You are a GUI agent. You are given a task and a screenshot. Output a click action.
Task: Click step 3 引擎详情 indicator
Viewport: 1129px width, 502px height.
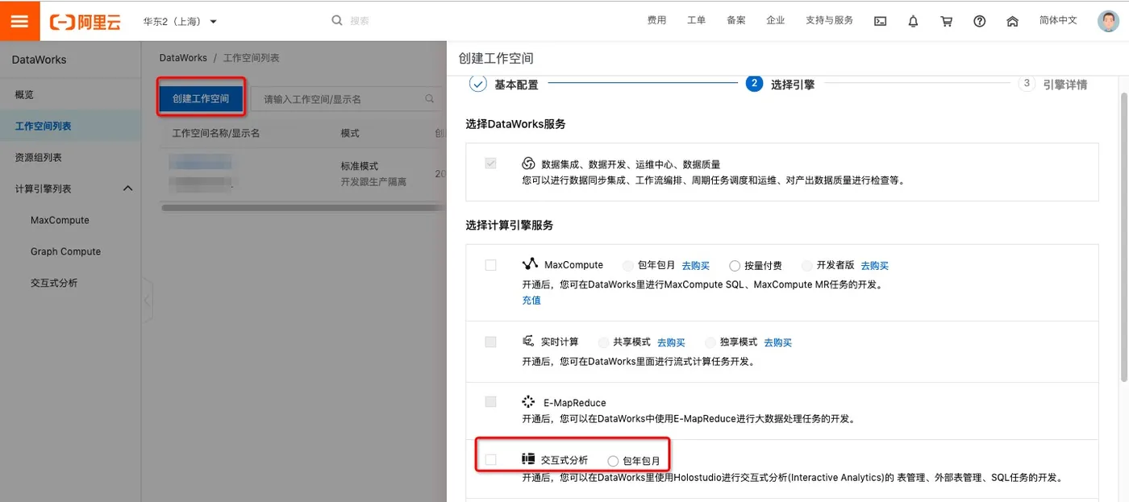click(1027, 84)
